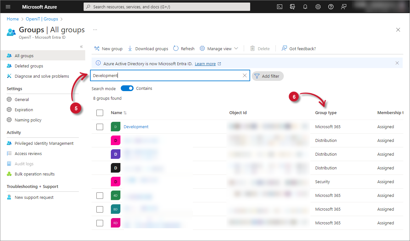This screenshot has height=241, width=410.
Task: Open Cloud Shell from the top bar
Action: pos(279,6)
